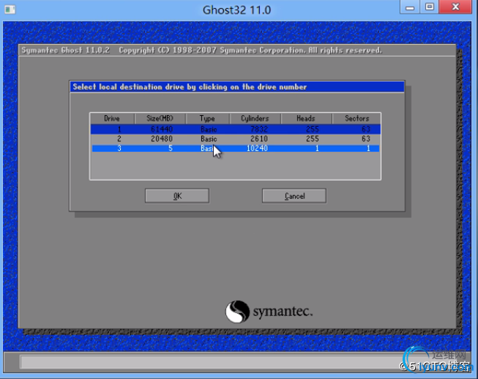Click the 10240 cylinders value
478x379 pixels.
257,148
